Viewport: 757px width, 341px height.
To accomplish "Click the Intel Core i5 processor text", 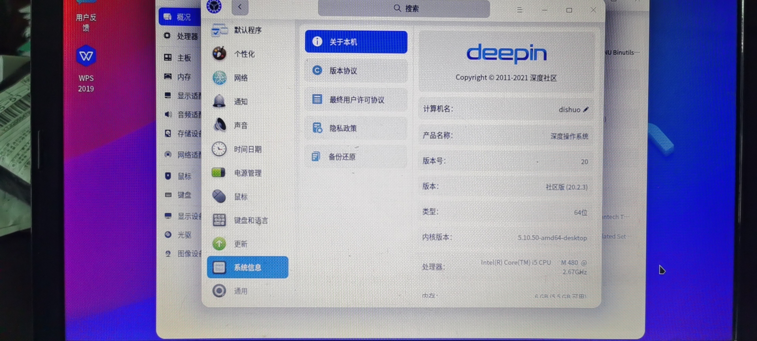I will coord(534,267).
